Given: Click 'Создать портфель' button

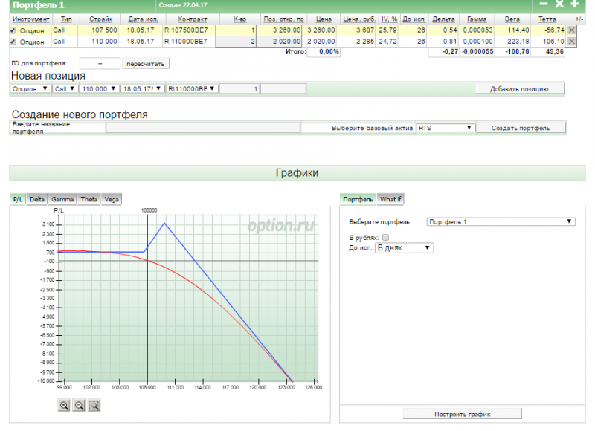Looking at the screenshot, I should pos(521,128).
